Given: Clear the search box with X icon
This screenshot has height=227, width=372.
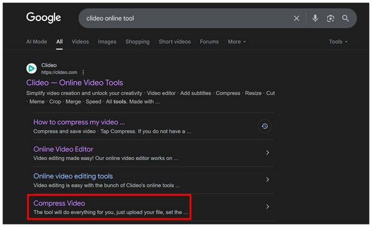Looking at the screenshot, I should pyautogui.click(x=296, y=18).
